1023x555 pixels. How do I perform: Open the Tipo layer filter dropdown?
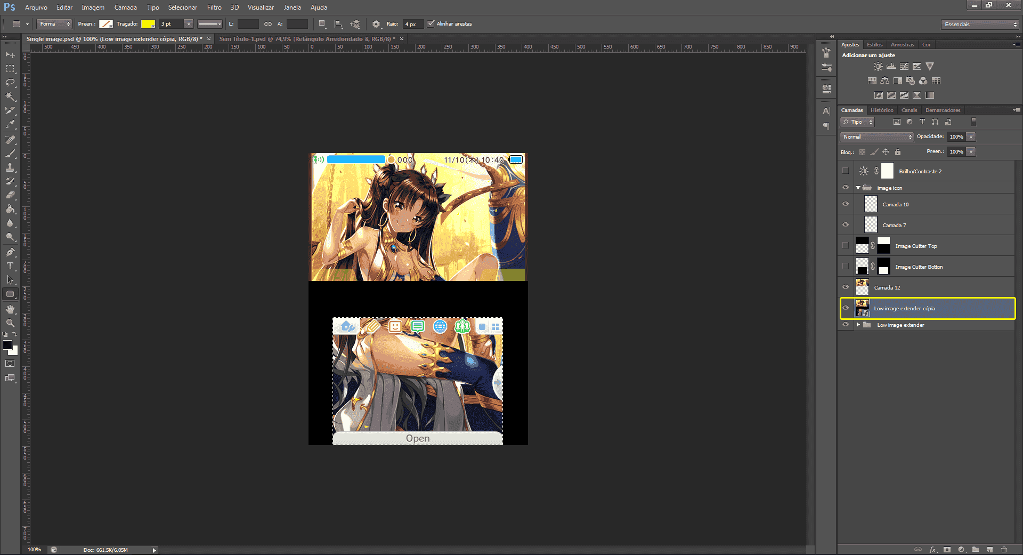(857, 122)
